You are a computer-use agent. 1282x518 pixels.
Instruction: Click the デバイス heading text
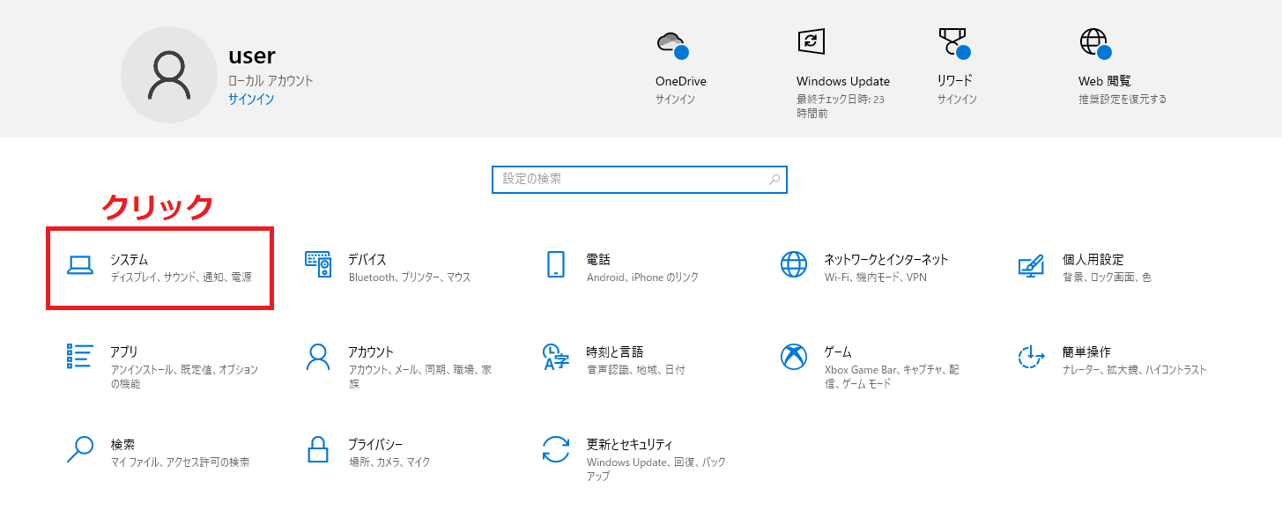(367, 259)
